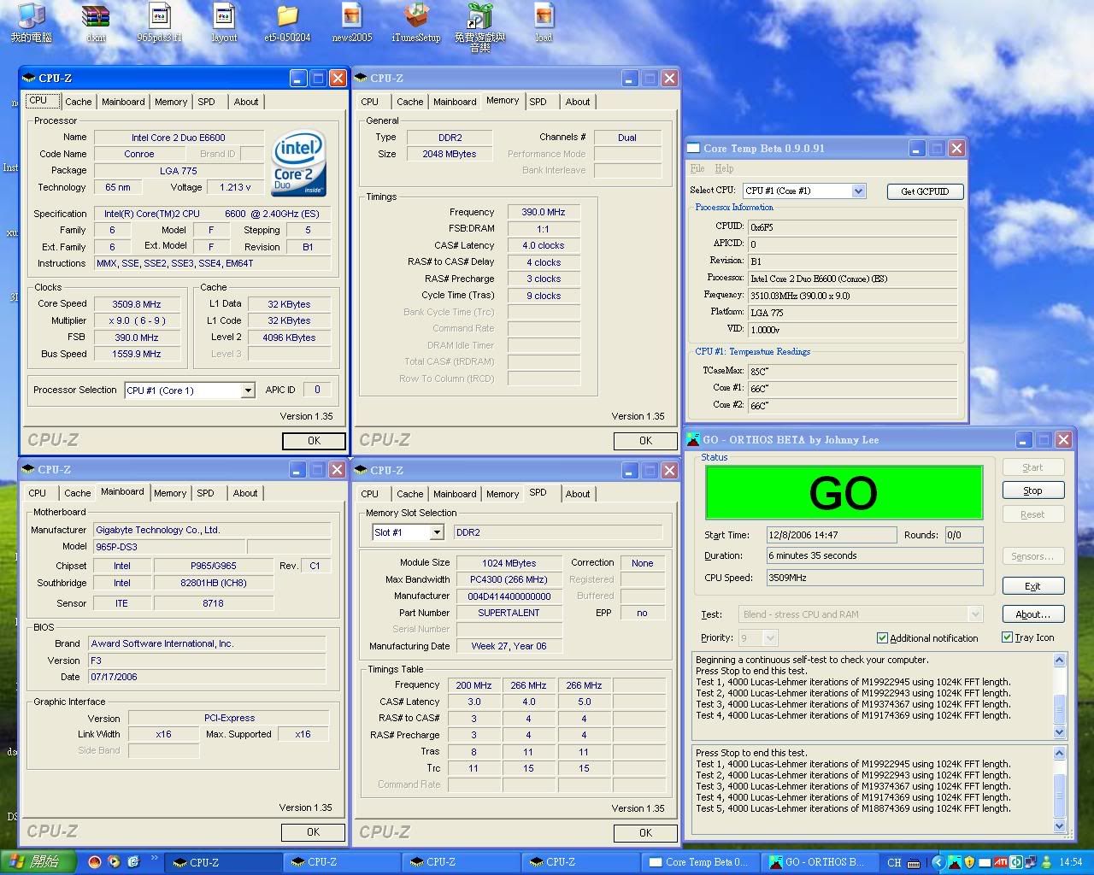The height and width of the screenshot is (875, 1094).
Task: Select Mainboard tab in top-left CPU-Z window
Action: [x=123, y=102]
